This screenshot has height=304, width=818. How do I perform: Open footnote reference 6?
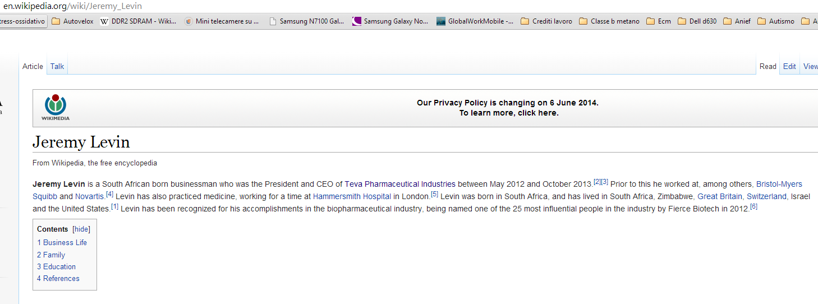[753, 206]
